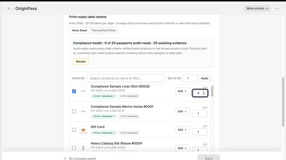
Task: Check the Merino Socks #0007 checkbox
Action: coord(74,111)
